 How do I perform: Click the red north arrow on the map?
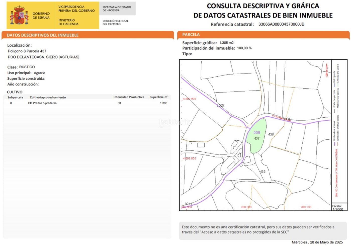pos(327,70)
